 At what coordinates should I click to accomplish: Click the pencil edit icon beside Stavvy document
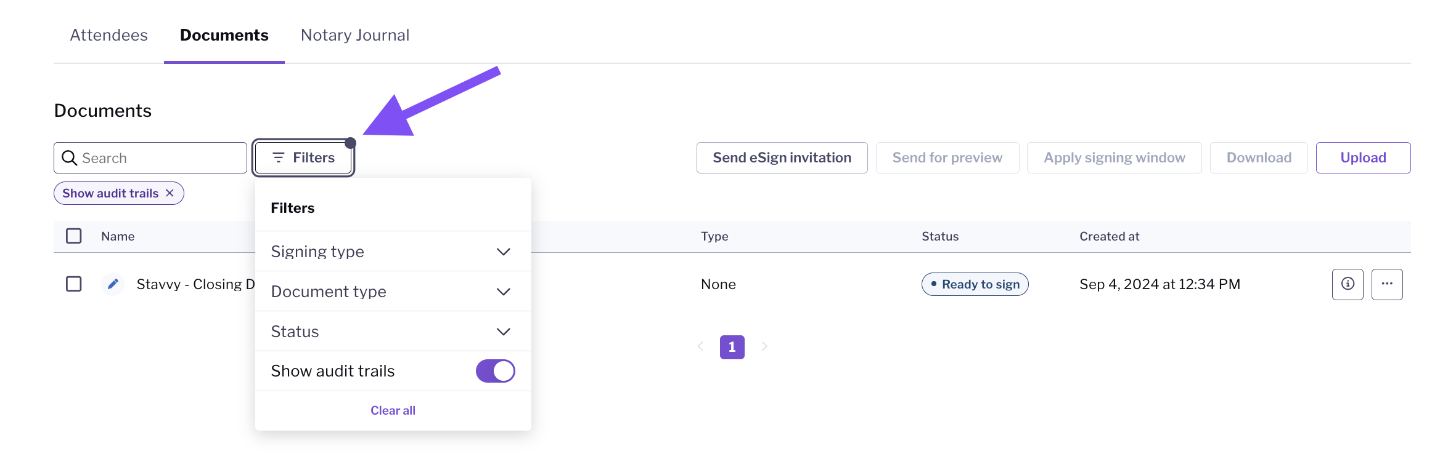point(113,284)
